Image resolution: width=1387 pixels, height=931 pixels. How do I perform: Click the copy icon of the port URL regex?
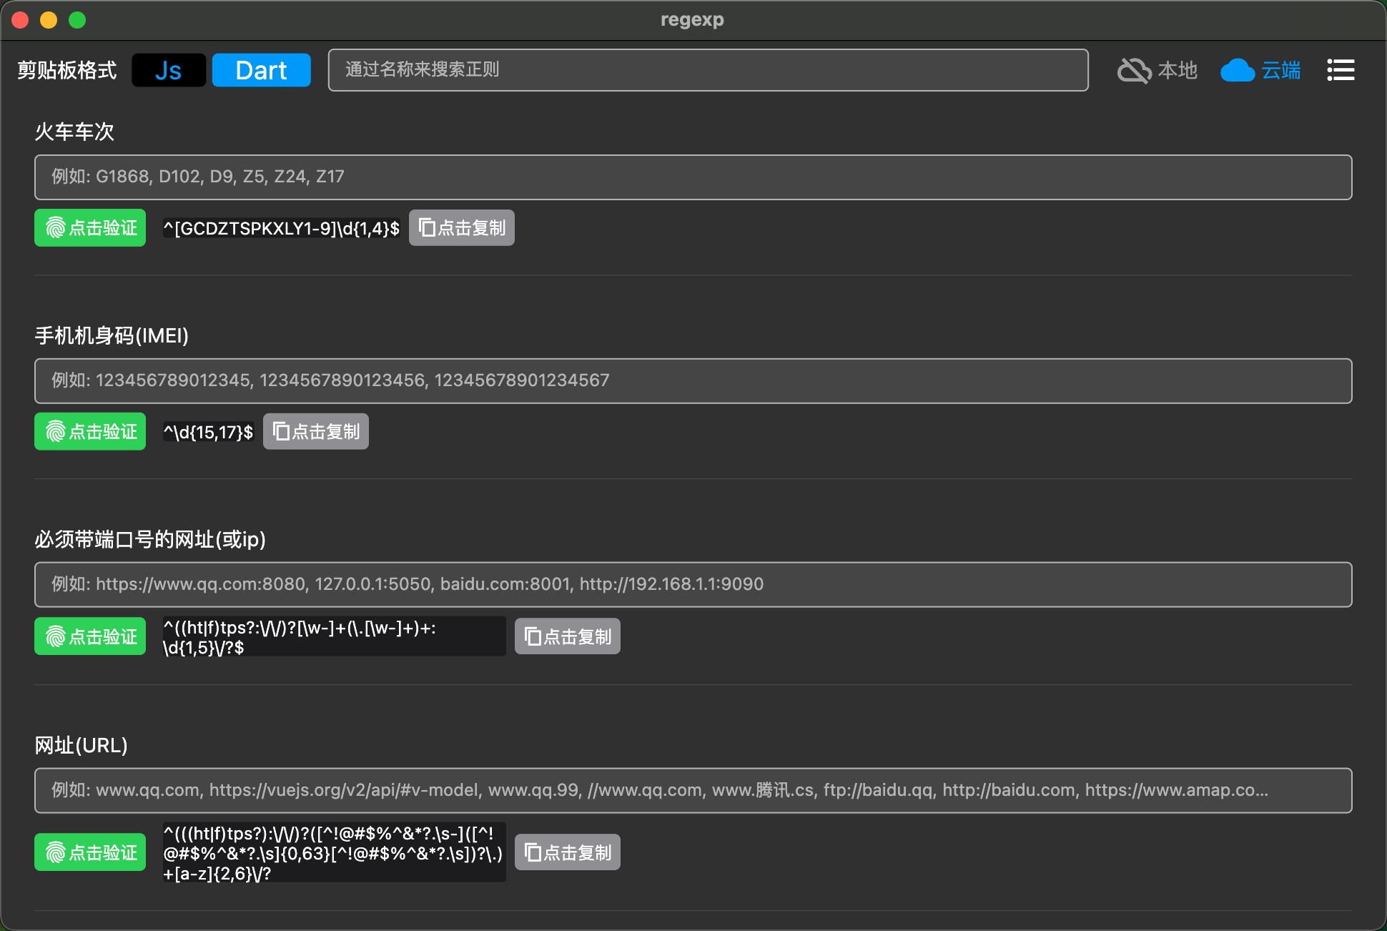[x=533, y=636]
